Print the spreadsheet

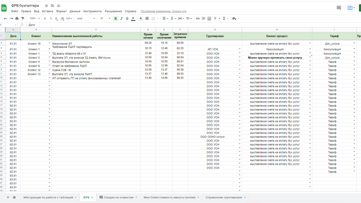[17, 19]
